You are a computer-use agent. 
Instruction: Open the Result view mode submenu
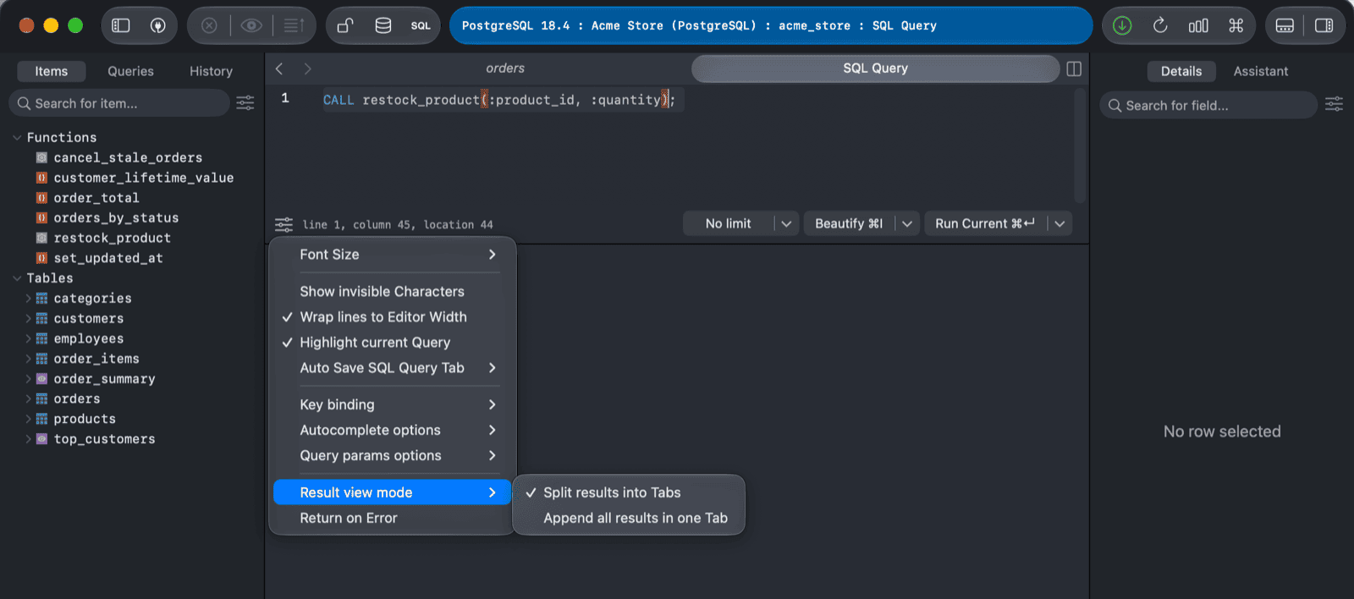[392, 492]
